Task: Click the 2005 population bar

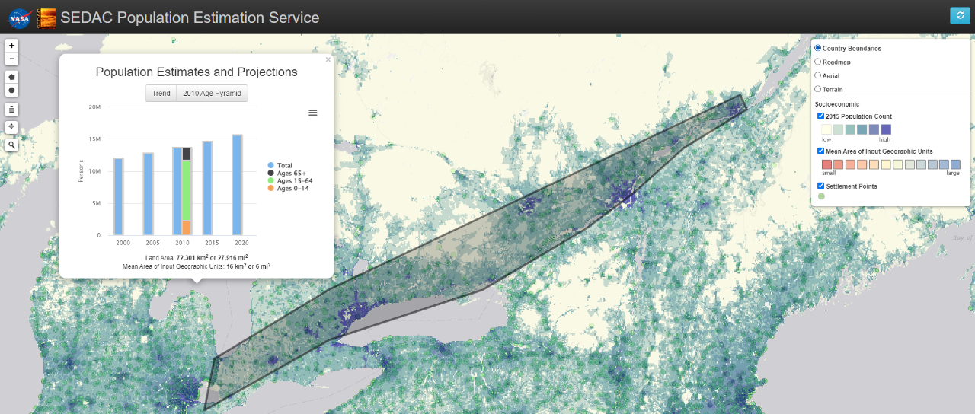Action: click(148, 194)
